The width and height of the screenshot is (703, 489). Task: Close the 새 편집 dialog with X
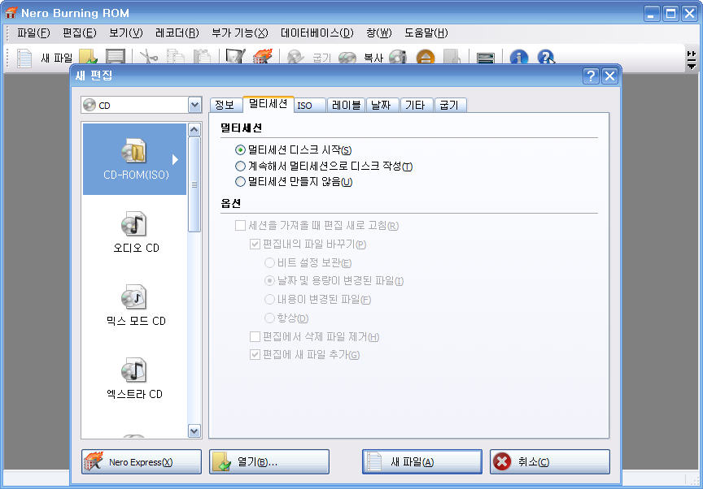609,76
